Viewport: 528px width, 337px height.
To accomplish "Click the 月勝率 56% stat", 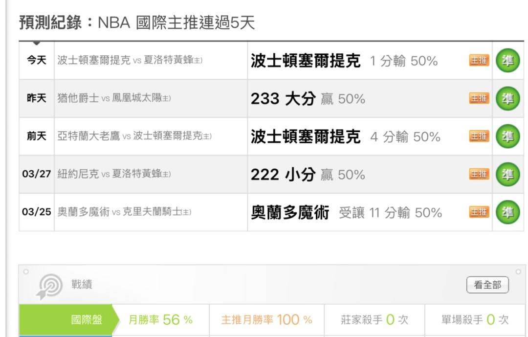I will click(160, 320).
